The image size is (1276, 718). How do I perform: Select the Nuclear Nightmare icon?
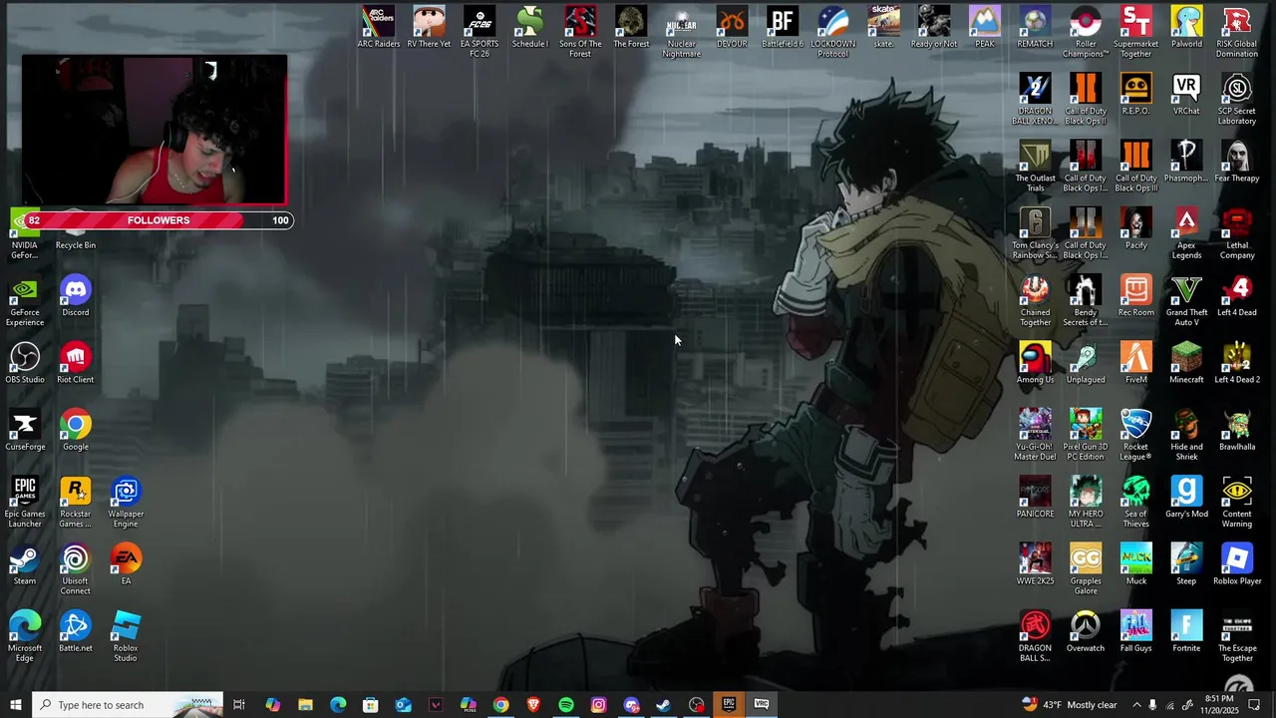click(x=681, y=32)
